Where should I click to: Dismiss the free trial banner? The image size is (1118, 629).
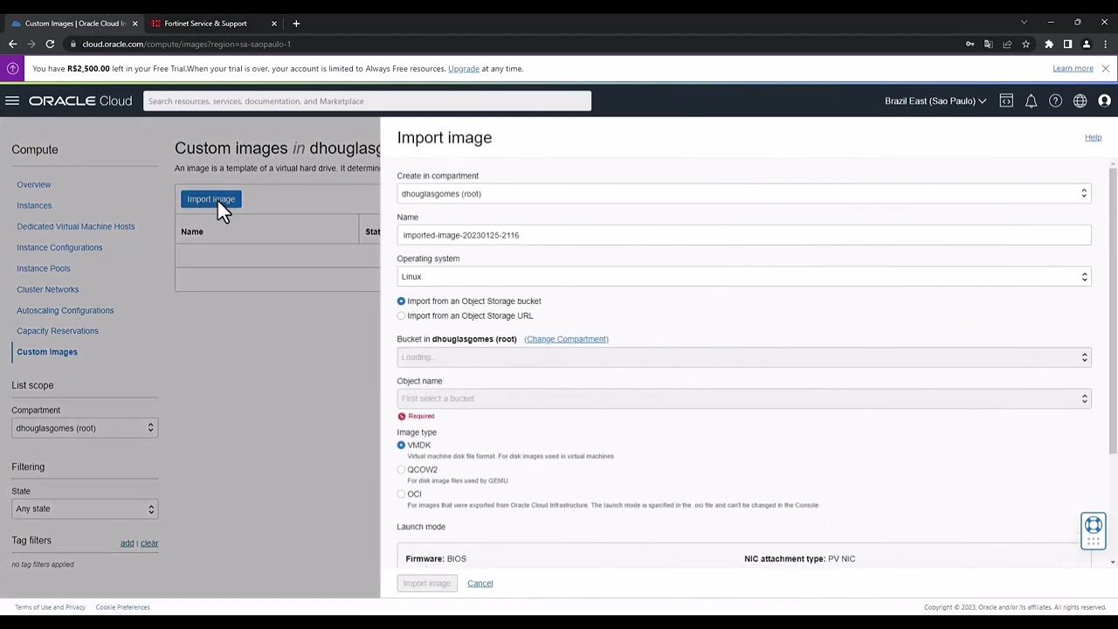click(1106, 68)
